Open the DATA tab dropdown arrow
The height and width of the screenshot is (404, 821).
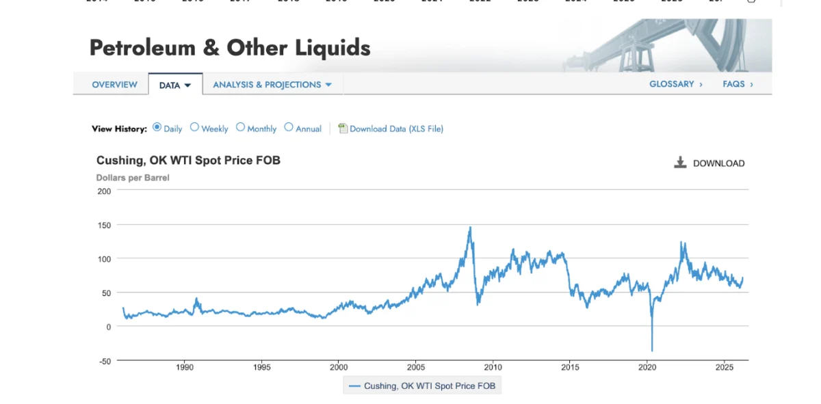[x=187, y=85]
